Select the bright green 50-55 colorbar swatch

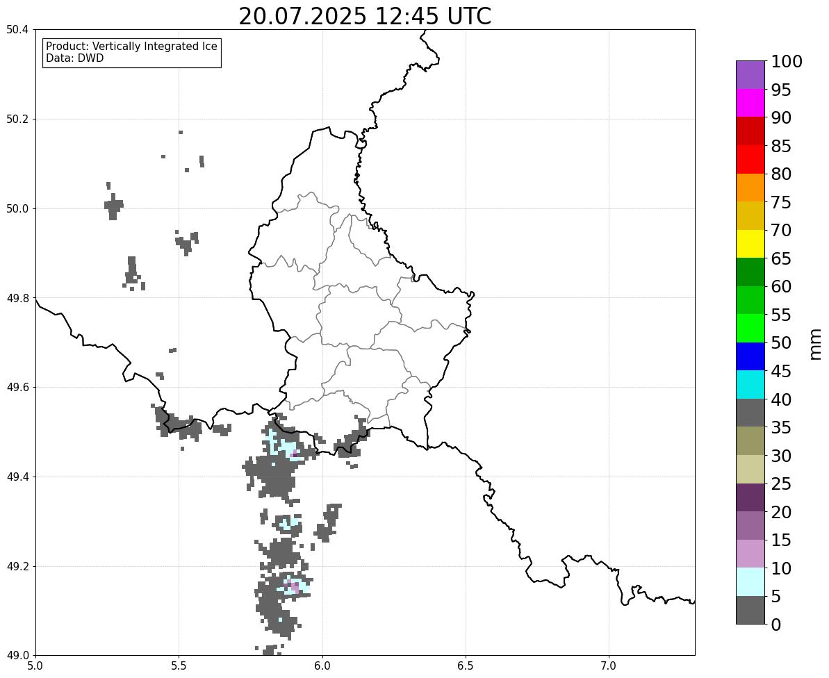[750, 329]
